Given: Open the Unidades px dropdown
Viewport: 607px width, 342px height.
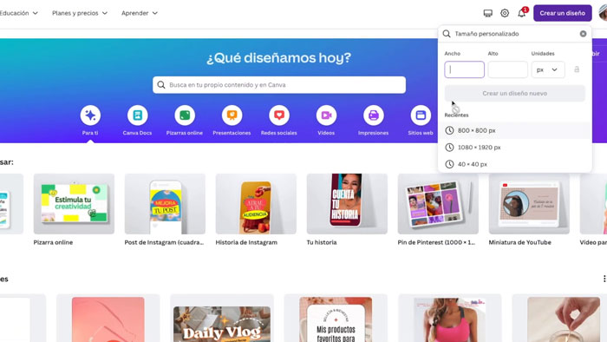Looking at the screenshot, I should (548, 69).
